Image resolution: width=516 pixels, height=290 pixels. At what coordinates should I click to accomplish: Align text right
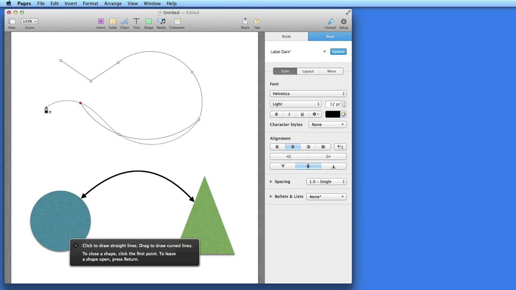tap(308, 147)
